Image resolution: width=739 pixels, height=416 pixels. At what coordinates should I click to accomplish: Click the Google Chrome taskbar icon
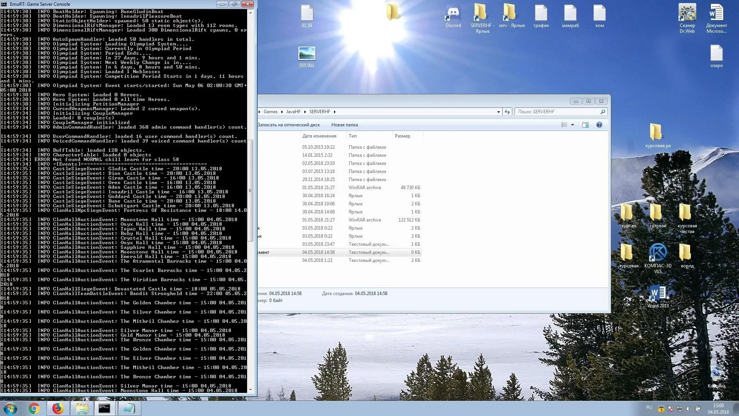[33, 408]
